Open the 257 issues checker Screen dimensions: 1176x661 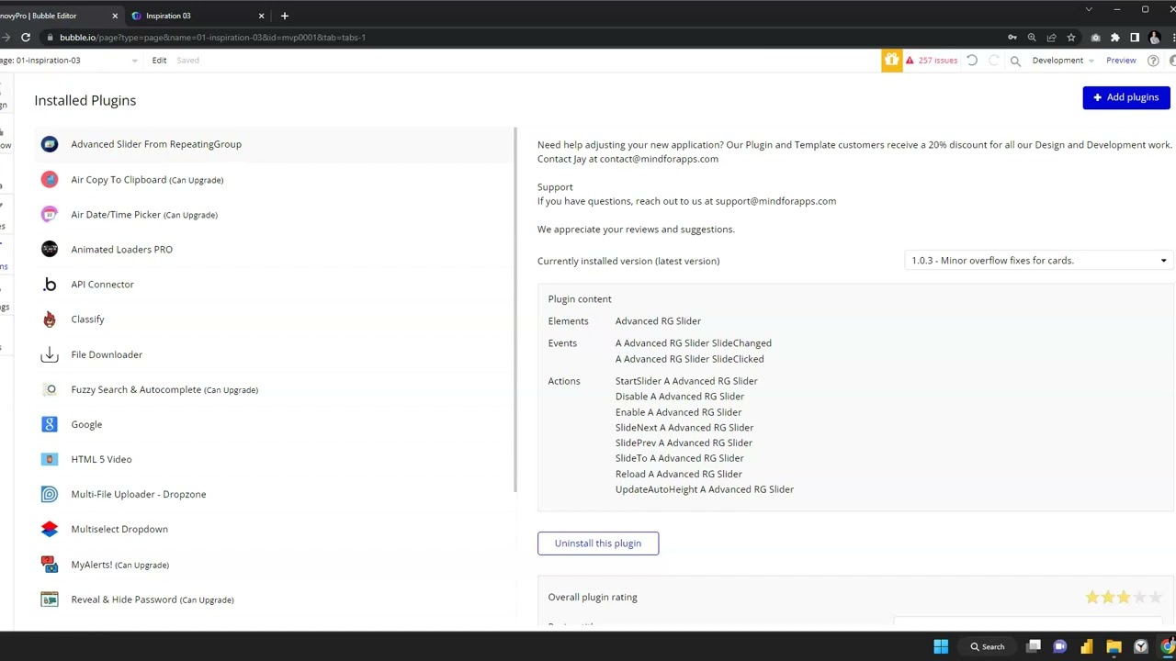(932, 61)
